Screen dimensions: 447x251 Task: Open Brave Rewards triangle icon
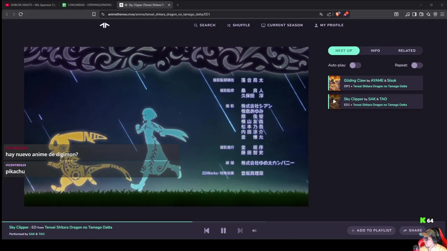(x=345, y=14)
